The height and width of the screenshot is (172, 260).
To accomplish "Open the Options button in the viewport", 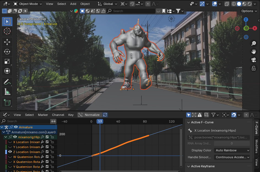I will coord(249,11).
